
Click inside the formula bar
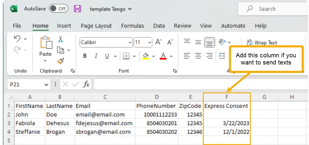point(201,84)
